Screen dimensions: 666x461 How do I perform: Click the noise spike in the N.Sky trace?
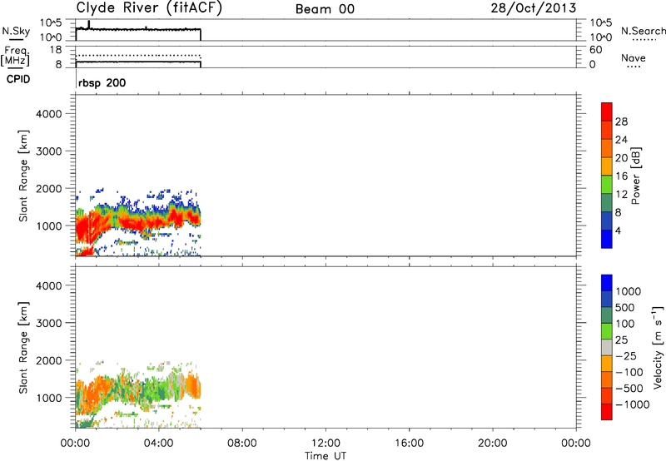[x=89, y=25]
